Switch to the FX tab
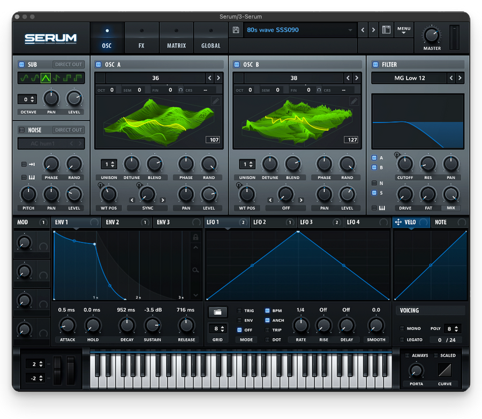This screenshot has height=419, width=482. point(141,38)
